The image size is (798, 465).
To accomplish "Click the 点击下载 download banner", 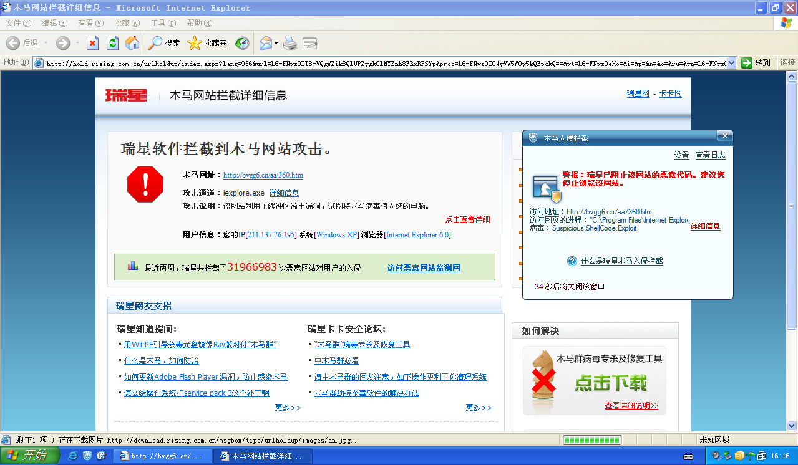I will click(x=611, y=383).
